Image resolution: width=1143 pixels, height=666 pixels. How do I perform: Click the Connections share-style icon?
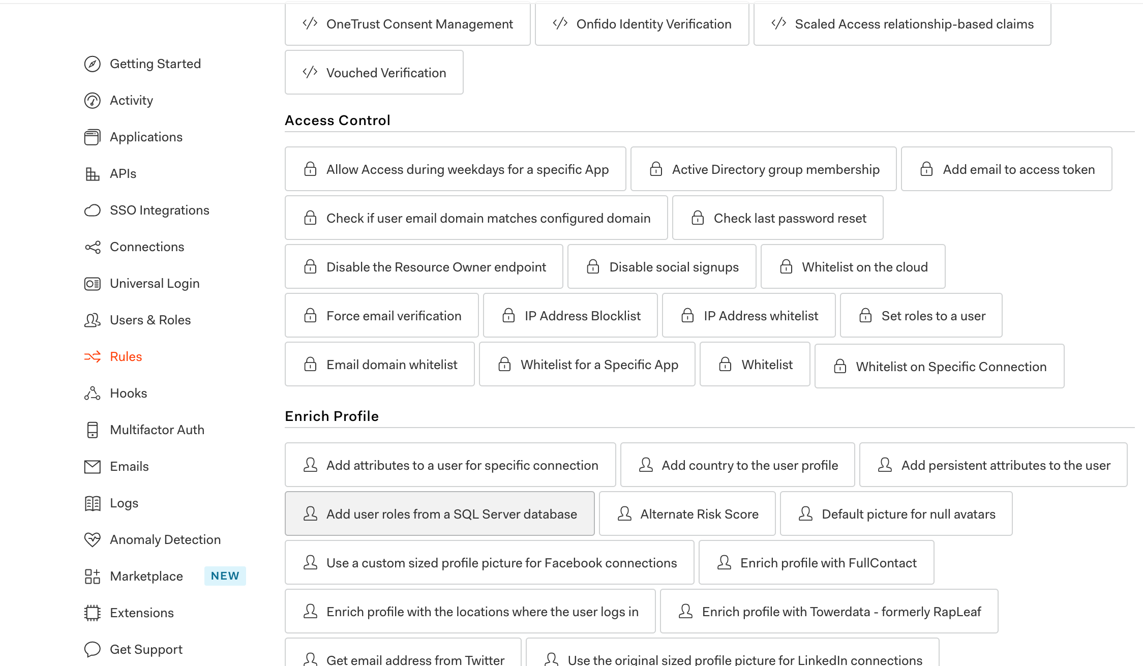(93, 247)
